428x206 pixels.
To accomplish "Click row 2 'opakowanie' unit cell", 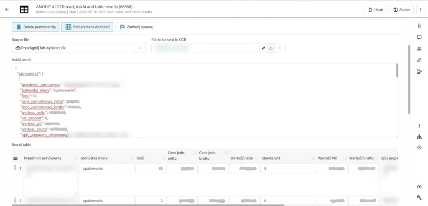I will [x=107, y=201].
